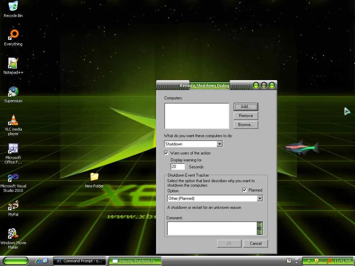Screen dimensions: 355x266
Task: Click the fish desktop gadget
Action: (302, 148)
